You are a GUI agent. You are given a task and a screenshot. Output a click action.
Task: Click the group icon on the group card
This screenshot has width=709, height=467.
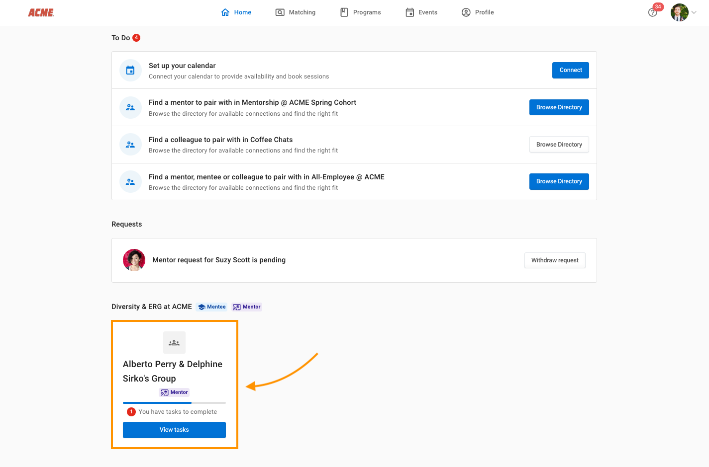(x=174, y=343)
